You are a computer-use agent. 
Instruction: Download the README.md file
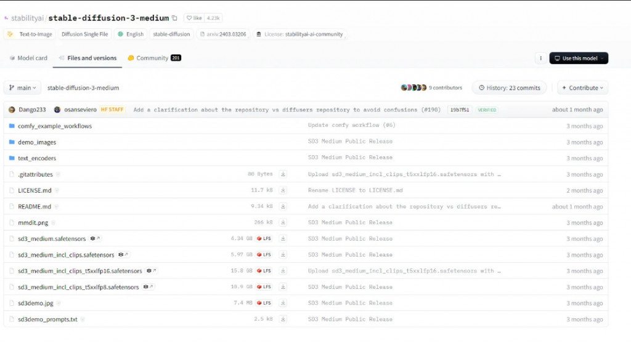[283, 206]
